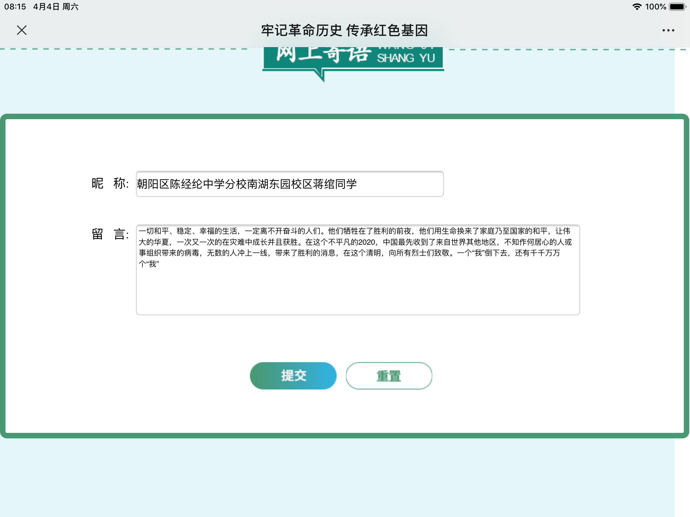Tap the page title 牢记革命历史 传承红色基因
Screen dimensions: 690x517
(x=344, y=30)
